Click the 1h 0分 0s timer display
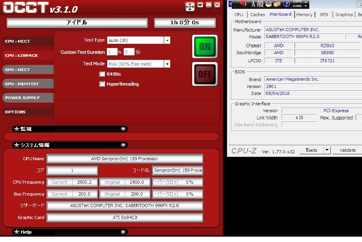 pos(185,23)
